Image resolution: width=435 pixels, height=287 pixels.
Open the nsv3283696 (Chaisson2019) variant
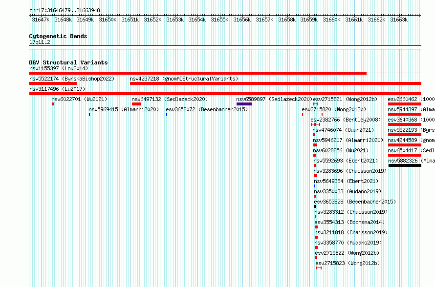coord(350,171)
